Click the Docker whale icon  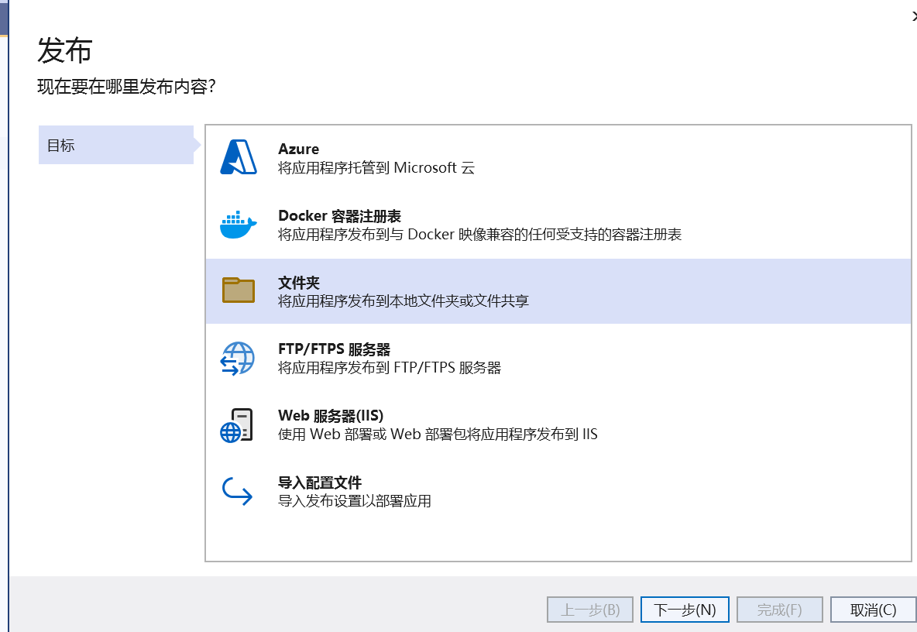238,225
